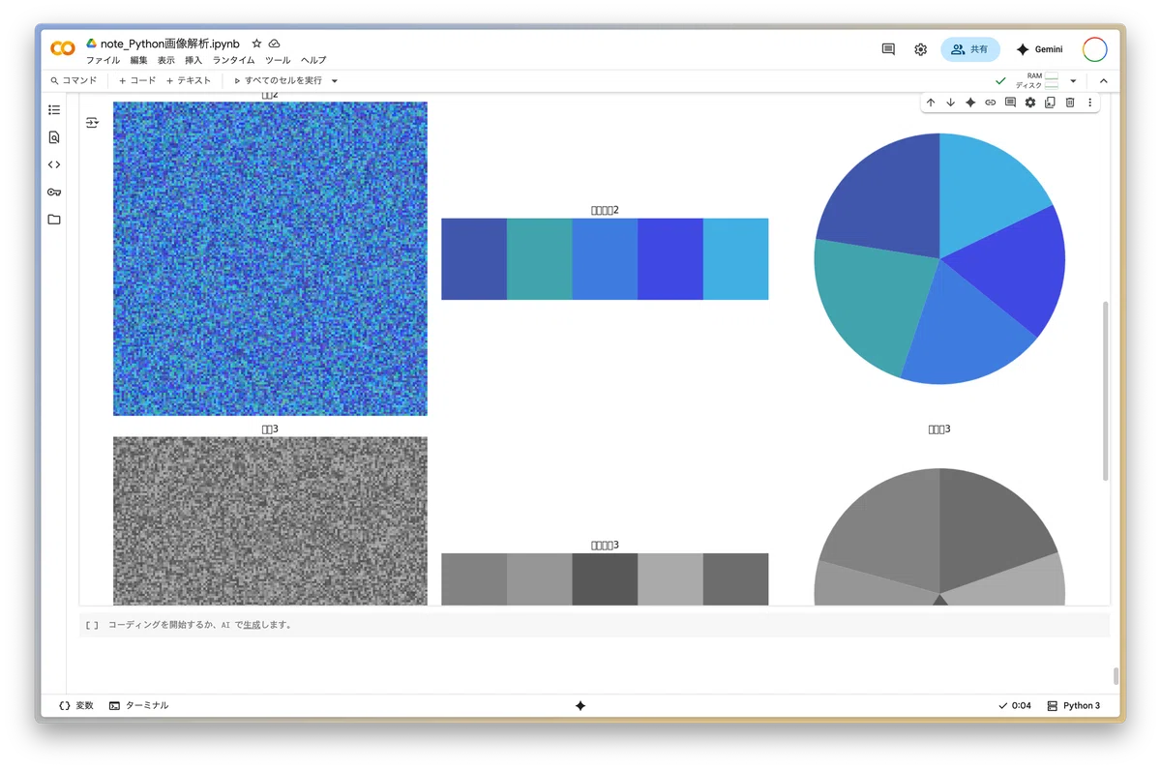Open the RAM and disk resources dropdown
The height and width of the screenshot is (769, 1161).
click(1073, 81)
